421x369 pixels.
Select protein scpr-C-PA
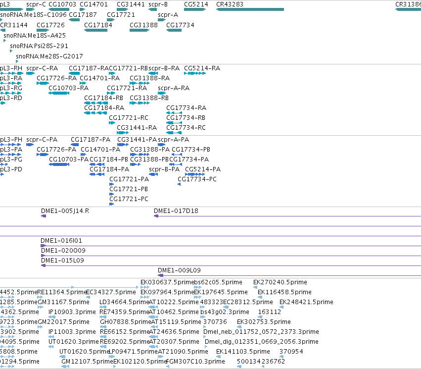pyautogui.click(x=30, y=145)
